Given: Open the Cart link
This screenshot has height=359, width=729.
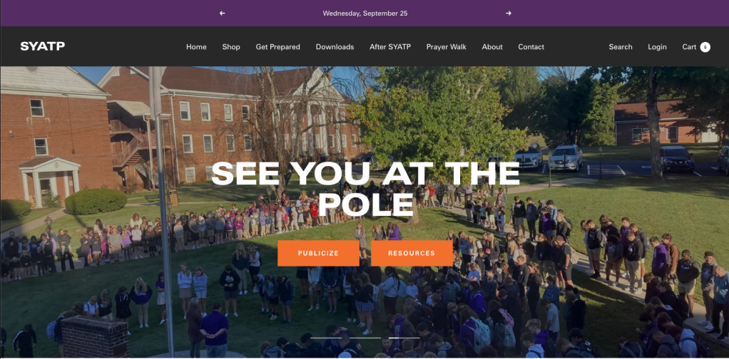Looking at the screenshot, I should click(689, 47).
